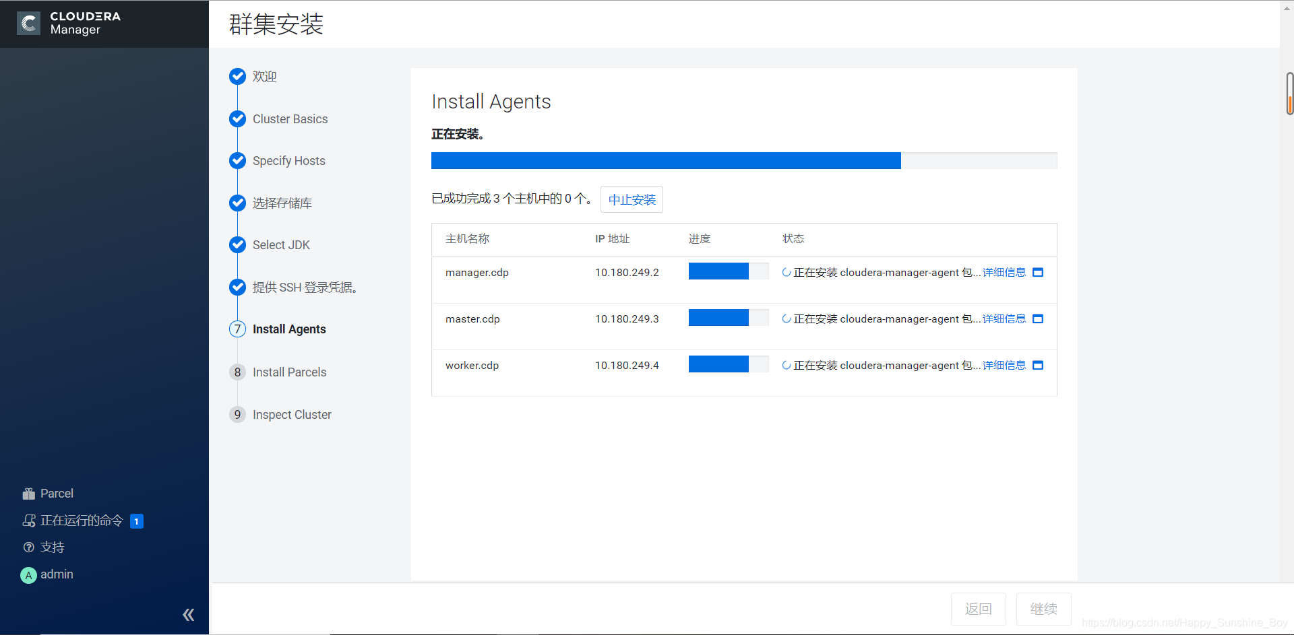Image resolution: width=1294 pixels, height=635 pixels.
Task: Click the running commands icon in sidebar
Action: (x=29, y=521)
